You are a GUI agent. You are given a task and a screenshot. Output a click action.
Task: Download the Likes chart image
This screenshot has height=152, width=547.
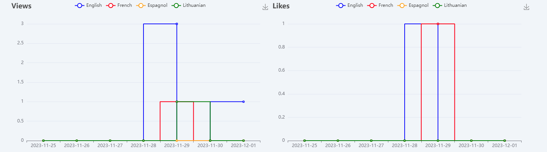pyautogui.click(x=527, y=7)
